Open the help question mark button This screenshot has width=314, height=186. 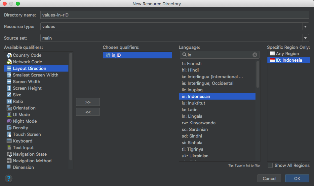click(9, 178)
